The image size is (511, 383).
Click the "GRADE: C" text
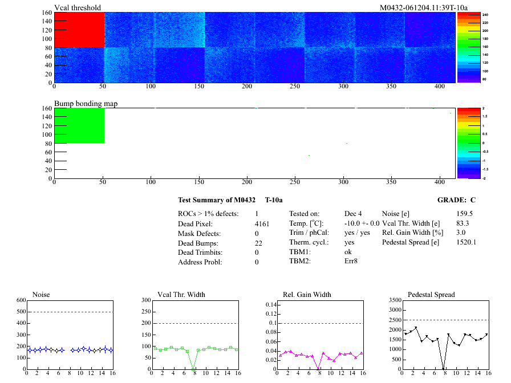point(456,200)
